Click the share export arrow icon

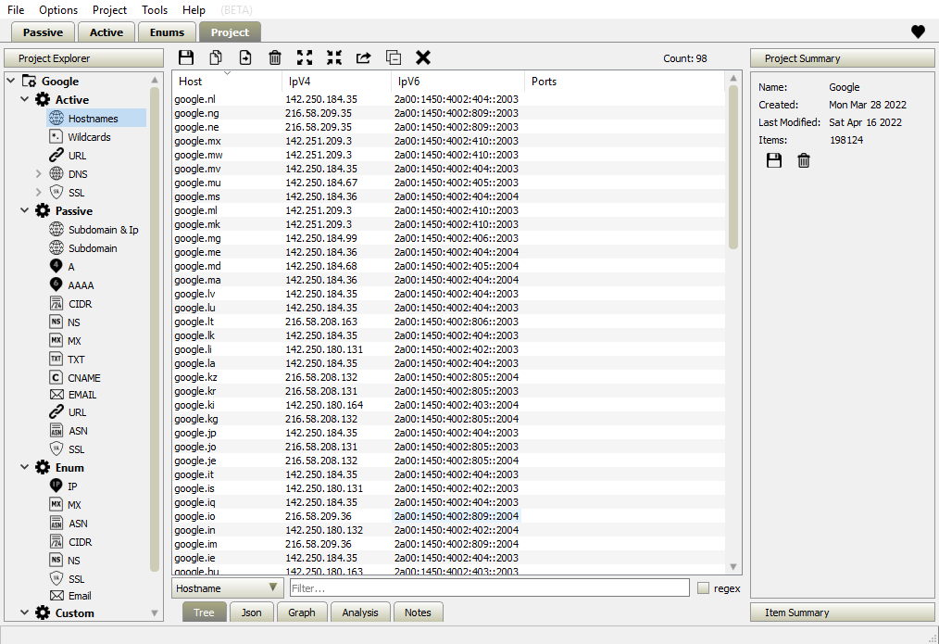(x=364, y=57)
